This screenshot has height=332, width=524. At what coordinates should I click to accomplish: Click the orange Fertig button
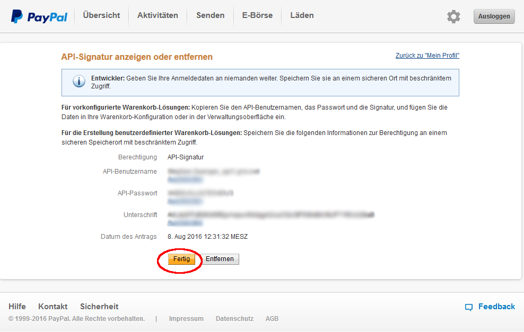[x=181, y=259]
